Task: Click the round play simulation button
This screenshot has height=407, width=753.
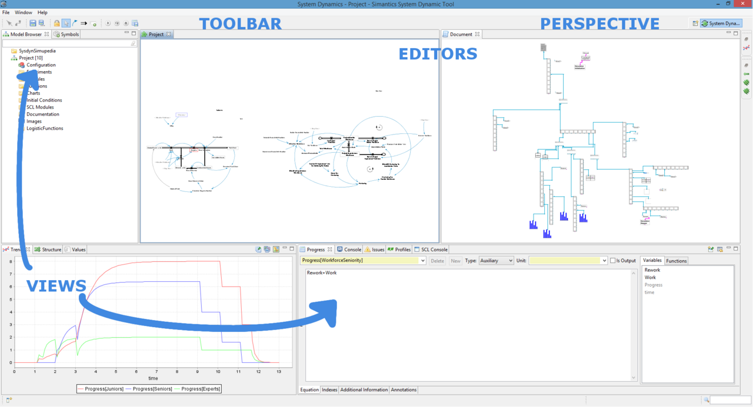Action: (x=108, y=23)
